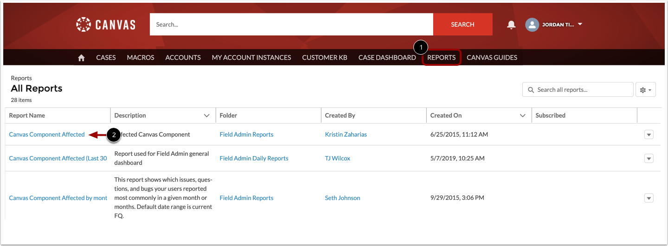
Task: Sort by Subscribed column header
Action: (x=550, y=116)
